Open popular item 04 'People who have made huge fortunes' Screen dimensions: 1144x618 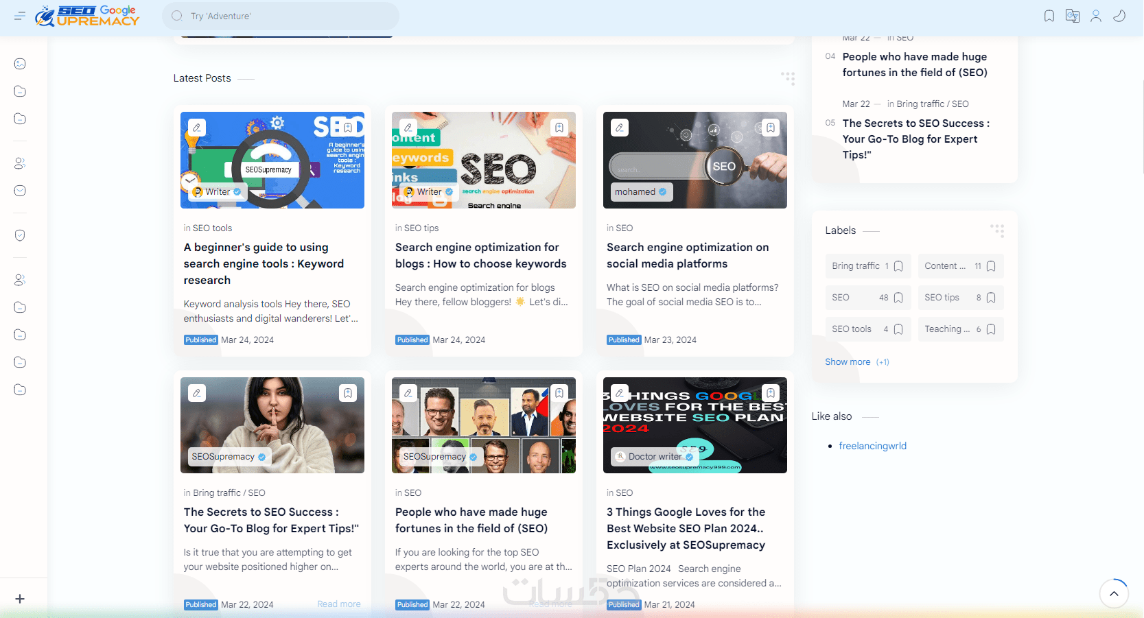coord(915,64)
